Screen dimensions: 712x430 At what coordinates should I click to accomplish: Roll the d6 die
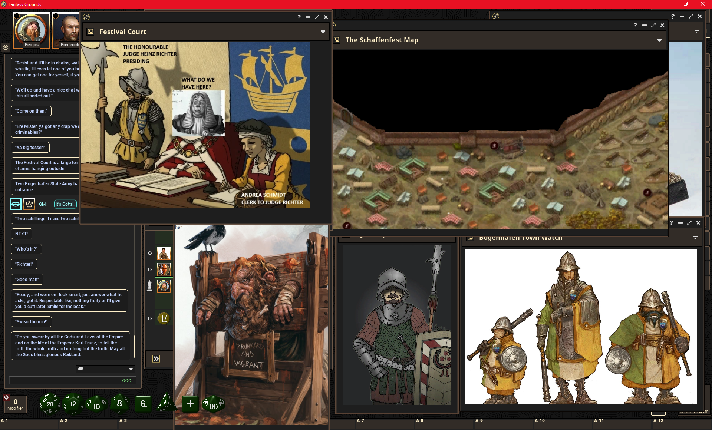click(x=143, y=403)
